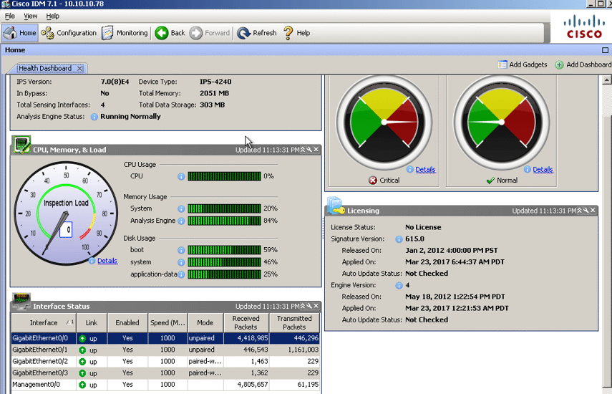This screenshot has width=612, height=394.
Task: Click the Licensing key icon
Action: point(336,206)
